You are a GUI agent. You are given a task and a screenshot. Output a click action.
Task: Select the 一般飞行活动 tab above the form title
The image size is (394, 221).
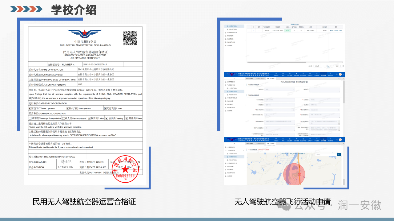[x=259, y=79]
